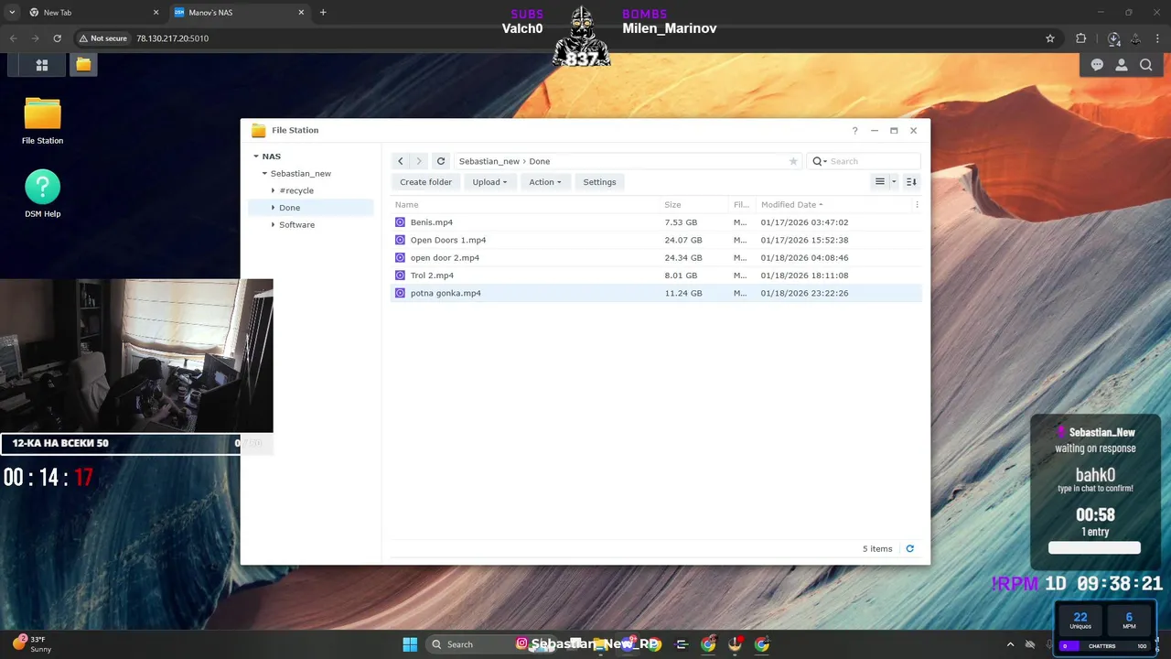
Task: Refresh the File Station folder view
Action: 441,161
